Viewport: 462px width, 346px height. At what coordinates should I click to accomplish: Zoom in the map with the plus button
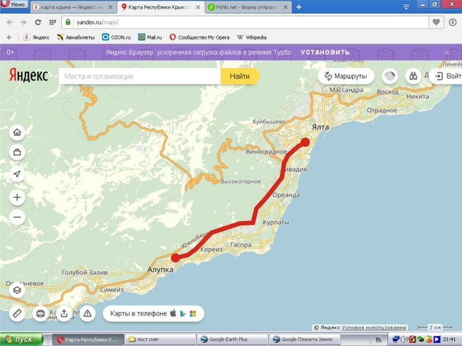17,197
